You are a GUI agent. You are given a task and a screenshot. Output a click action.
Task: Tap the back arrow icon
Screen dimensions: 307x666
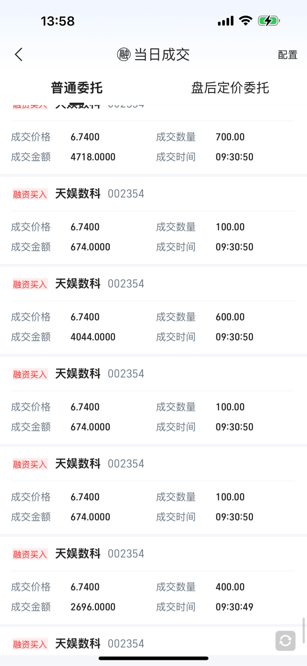(19, 54)
